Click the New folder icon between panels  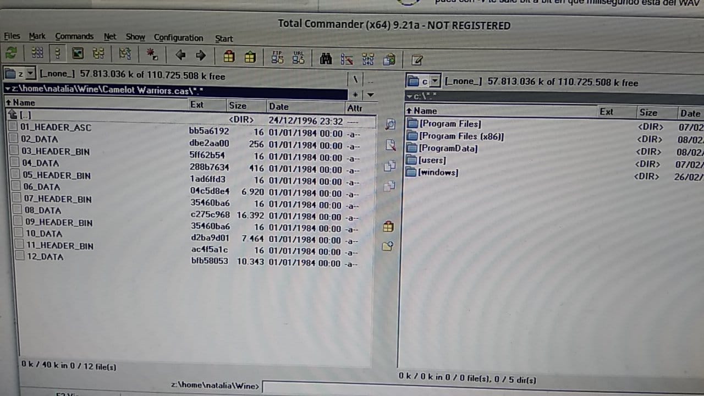(x=388, y=246)
